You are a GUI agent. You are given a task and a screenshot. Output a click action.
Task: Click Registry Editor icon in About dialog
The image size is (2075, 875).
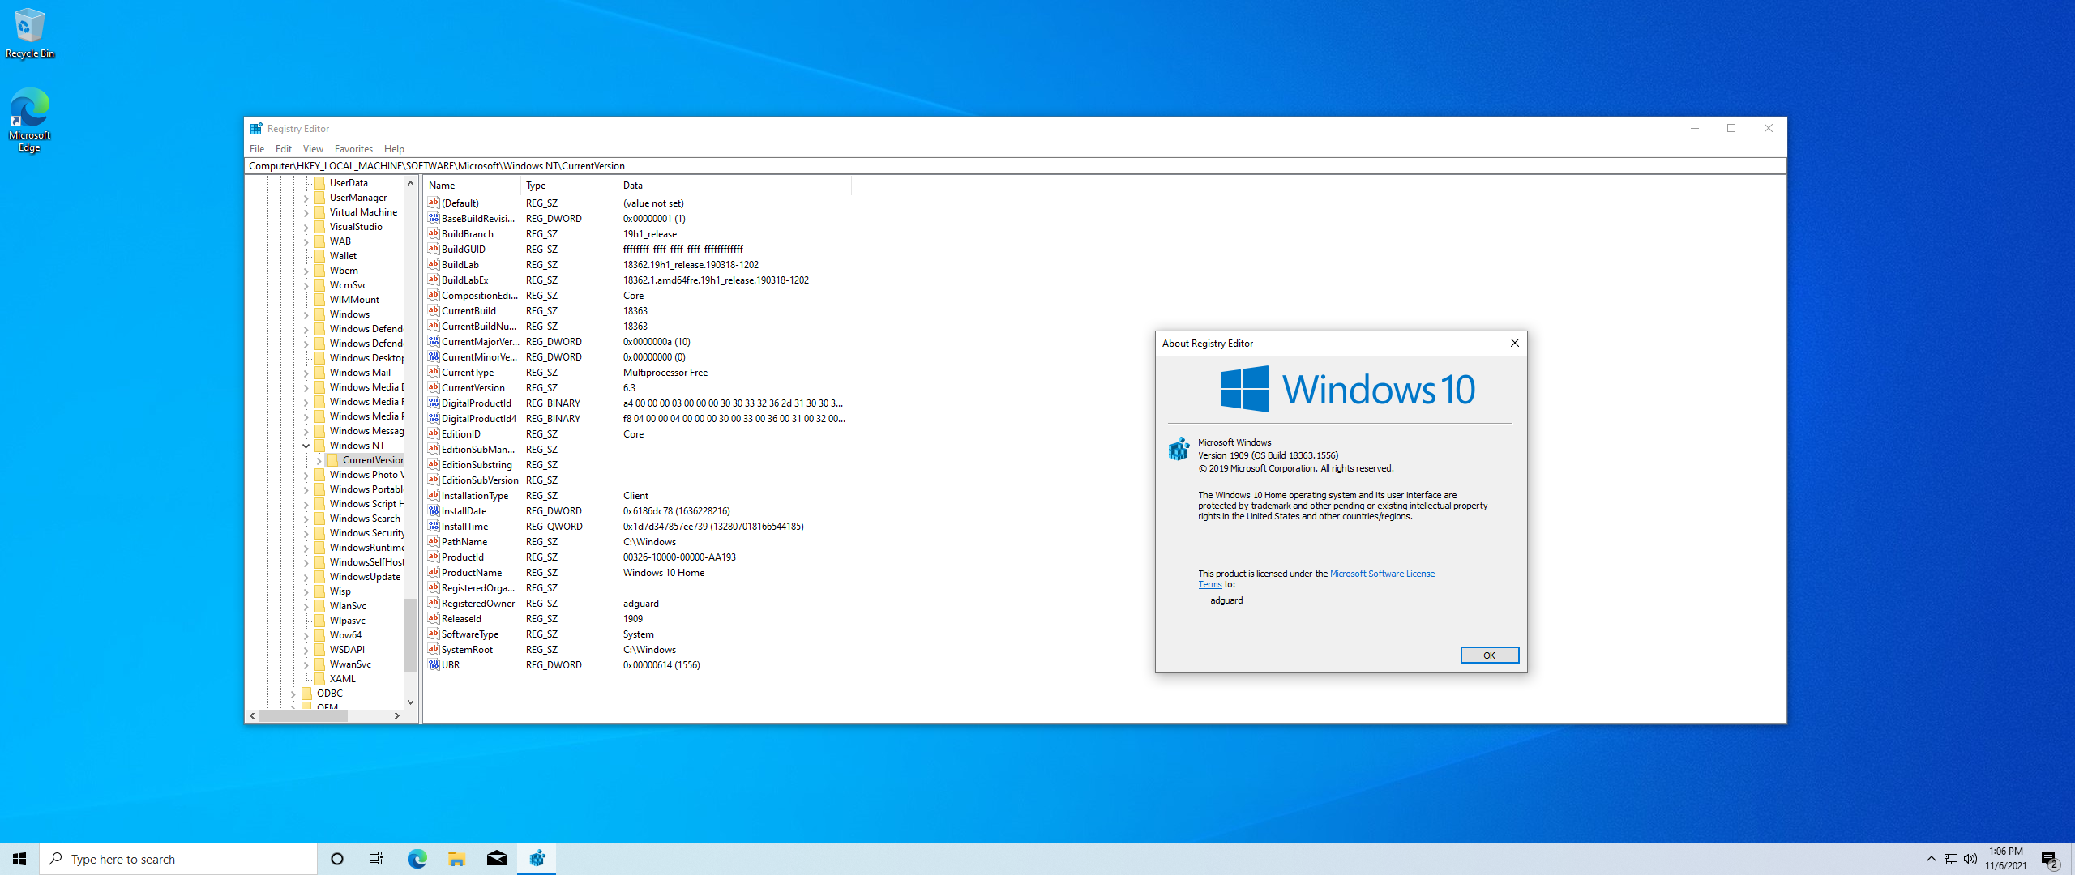pyautogui.click(x=1179, y=449)
